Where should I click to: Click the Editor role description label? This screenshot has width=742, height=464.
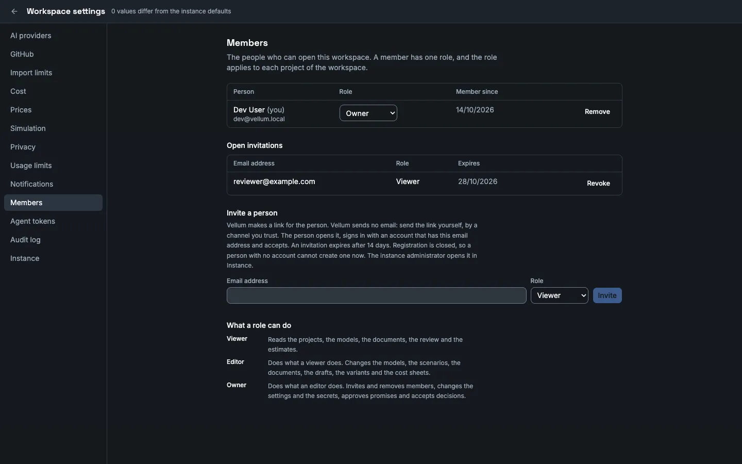pyautogui.click(x=235, y=362)
